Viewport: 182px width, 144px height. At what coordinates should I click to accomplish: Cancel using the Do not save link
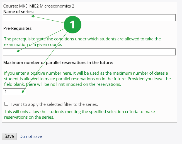[x=31, y=136]
